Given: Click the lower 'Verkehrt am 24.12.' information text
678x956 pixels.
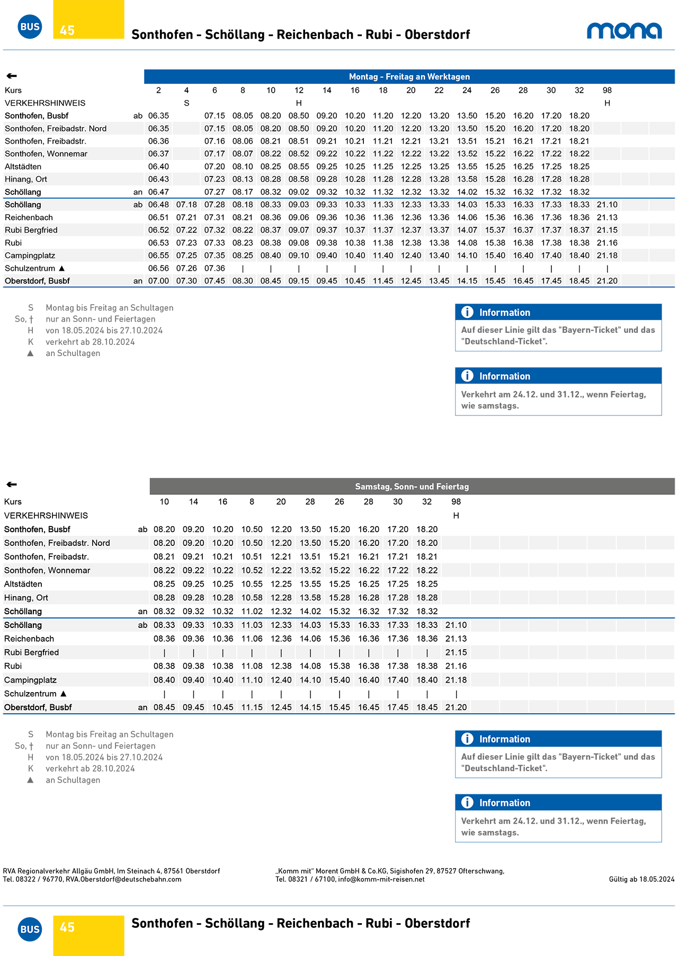Looking at the screenshot, I should 554,827.
